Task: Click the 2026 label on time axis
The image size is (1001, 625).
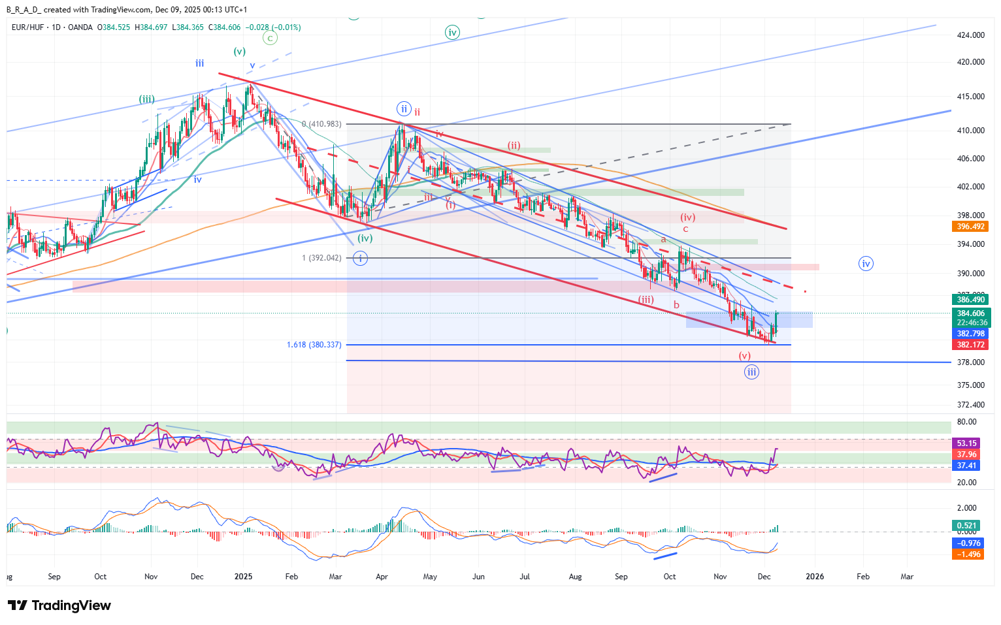Action: click(814, 577)
